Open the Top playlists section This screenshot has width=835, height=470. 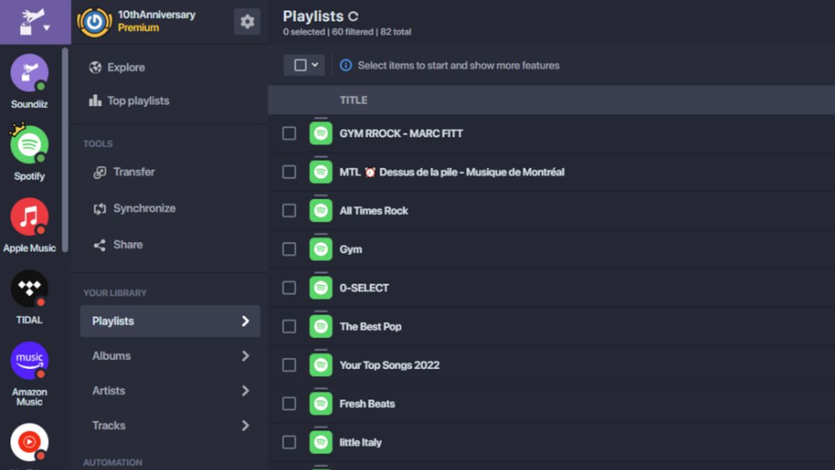click(137, 100)
